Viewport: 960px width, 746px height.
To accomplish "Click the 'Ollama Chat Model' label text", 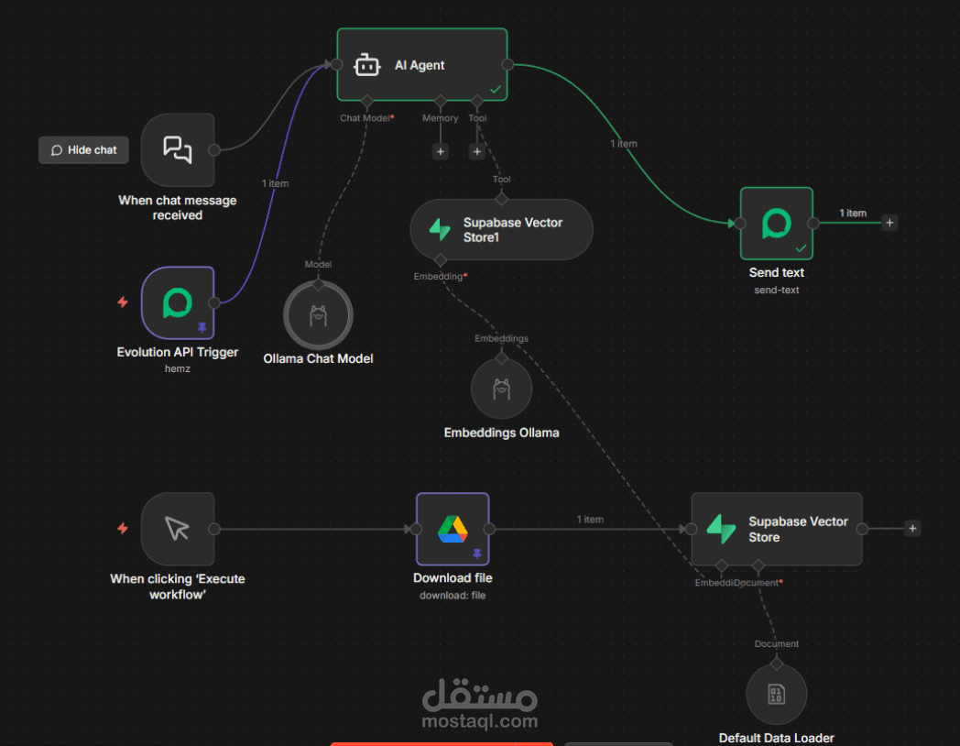I will point(318,359).
